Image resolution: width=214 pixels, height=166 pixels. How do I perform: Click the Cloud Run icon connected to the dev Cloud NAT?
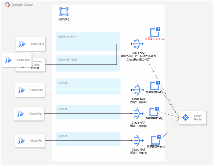(x=22, y=90)
